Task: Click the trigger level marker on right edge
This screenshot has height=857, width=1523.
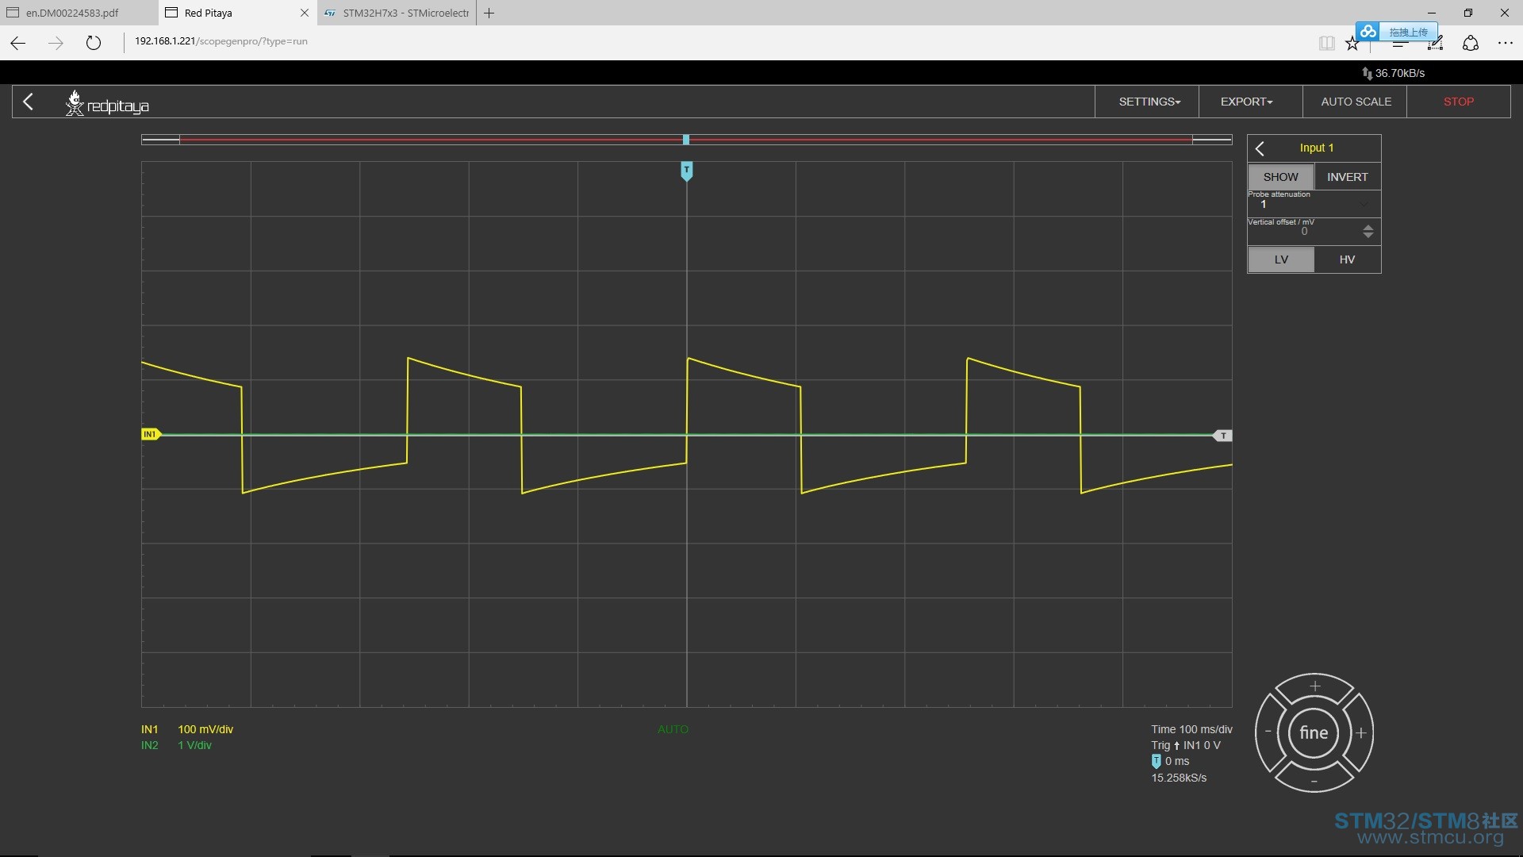Action: pyautogui.click(x=1222, y=436)
